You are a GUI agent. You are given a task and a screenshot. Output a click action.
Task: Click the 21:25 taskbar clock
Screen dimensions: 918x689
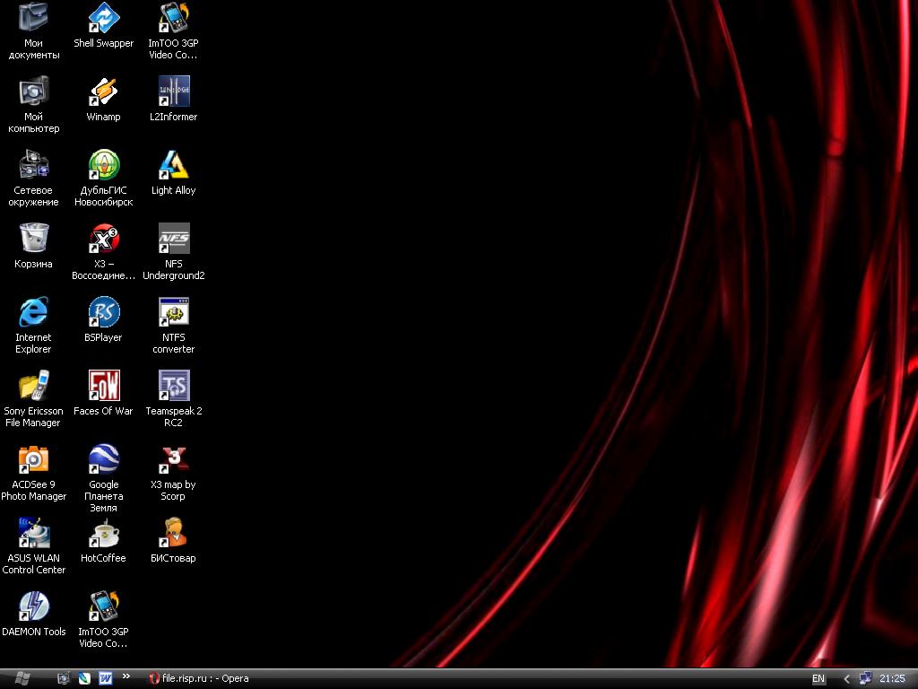click(x=892, y=678)
